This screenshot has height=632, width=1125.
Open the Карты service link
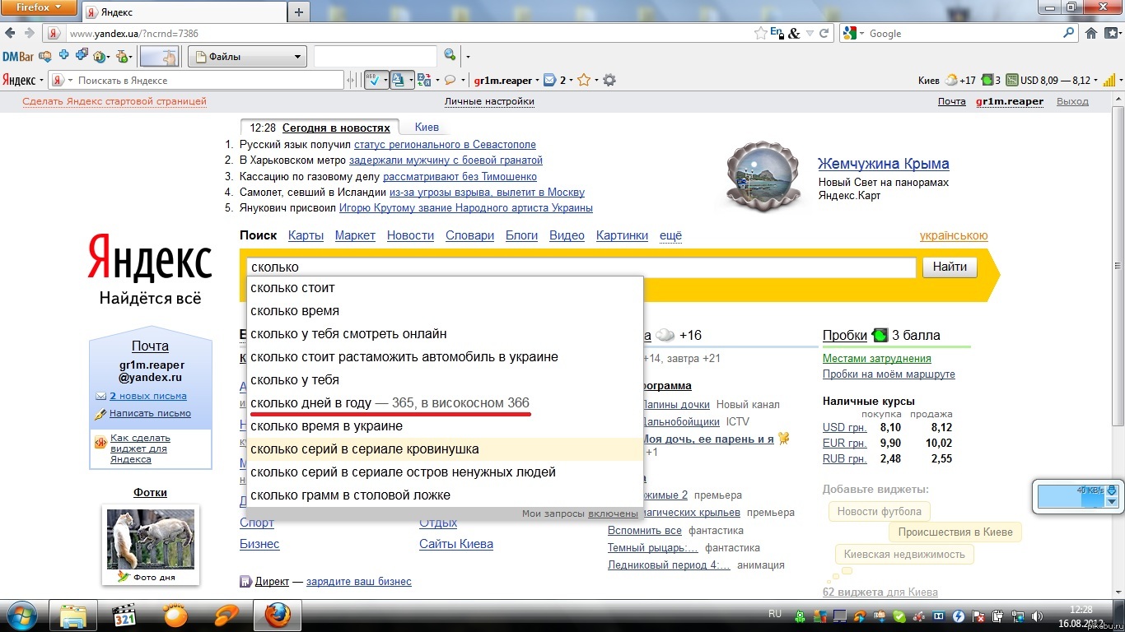306,235
